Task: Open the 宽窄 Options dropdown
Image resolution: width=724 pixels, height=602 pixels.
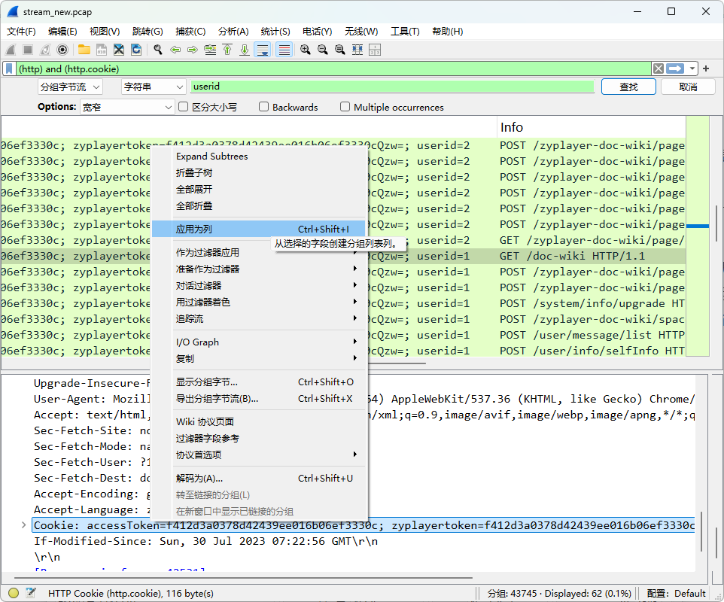Action: pos(127,107)
